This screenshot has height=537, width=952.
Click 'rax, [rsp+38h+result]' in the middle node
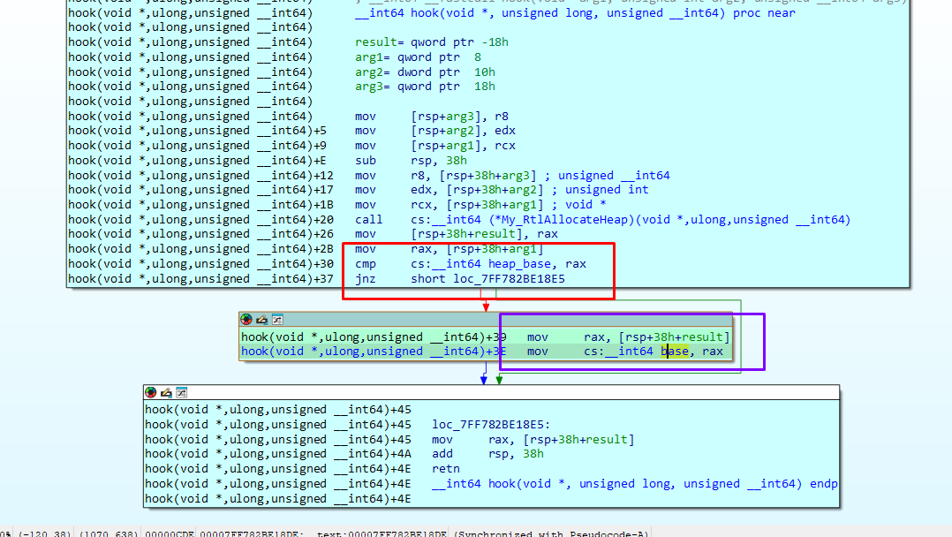(657, 337)
